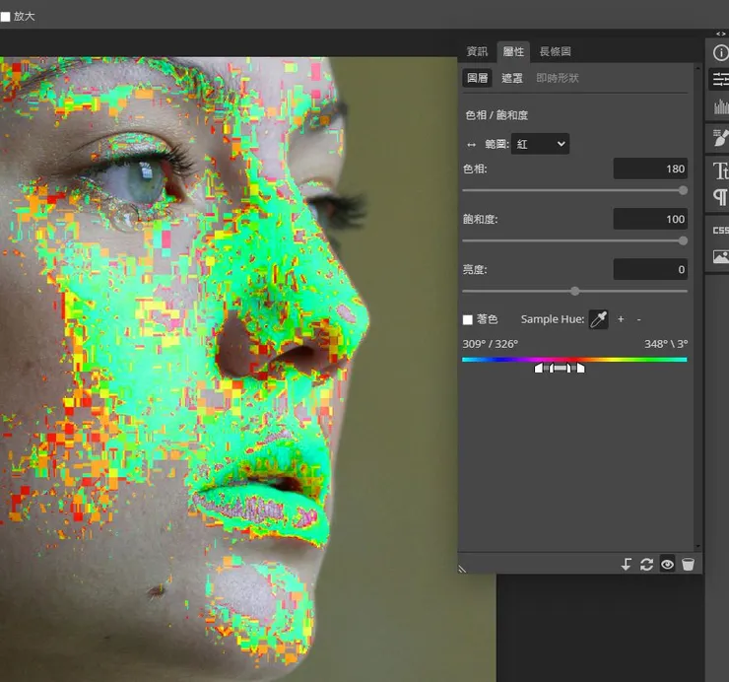Click the 色相 / 飽和度 heading text
This screenshot has height=682, width=729.
tap(497, 115)
